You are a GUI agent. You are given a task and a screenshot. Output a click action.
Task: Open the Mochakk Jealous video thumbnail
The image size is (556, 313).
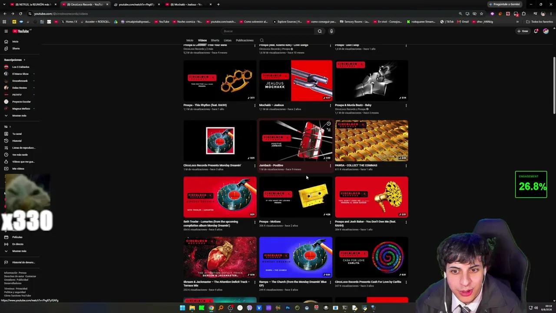click(296, 80)
